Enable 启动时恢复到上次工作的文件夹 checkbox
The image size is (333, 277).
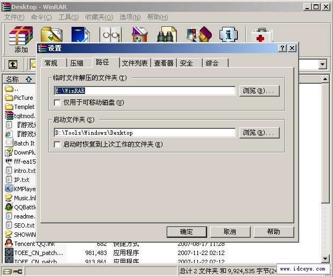click(57, 144)
